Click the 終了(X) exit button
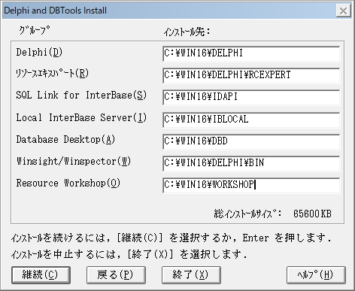Image resolution: width=355 pixels, height=291 pixels. click(x=191, y=275)
